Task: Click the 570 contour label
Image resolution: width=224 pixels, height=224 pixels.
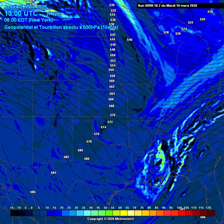Action: click(113, 115)
